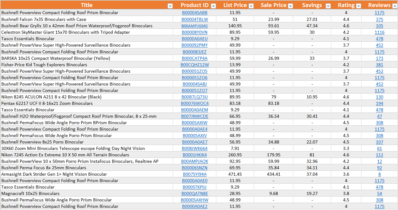Click the B0001HKIK4 product ID link
The height and width of the screenshot is (210, 398).
click(x=195, y=155)
